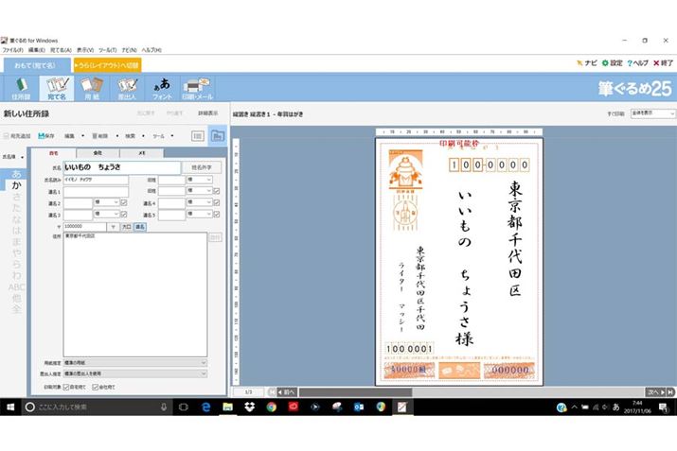Open Microsoft Edge from the taskbar
The height and width of the screenshot is (451, 677).
coord(205,407)
